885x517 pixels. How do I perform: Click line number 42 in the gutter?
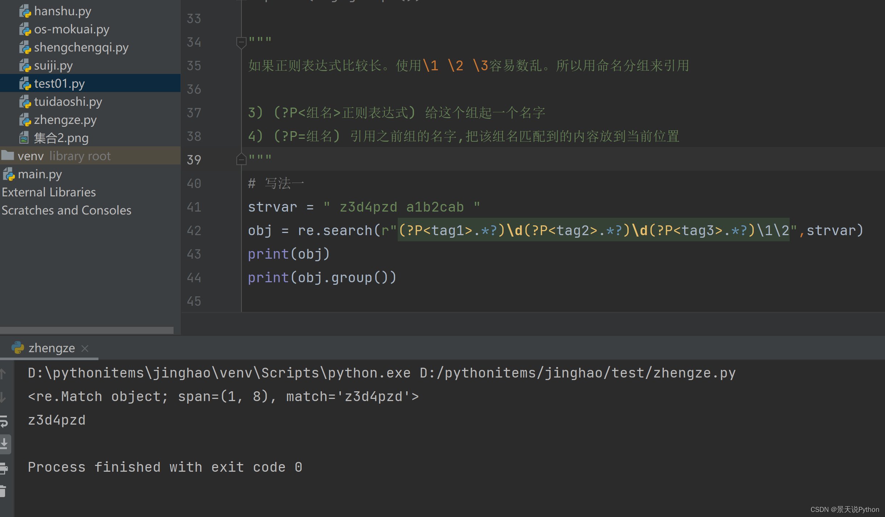point(194,230)
